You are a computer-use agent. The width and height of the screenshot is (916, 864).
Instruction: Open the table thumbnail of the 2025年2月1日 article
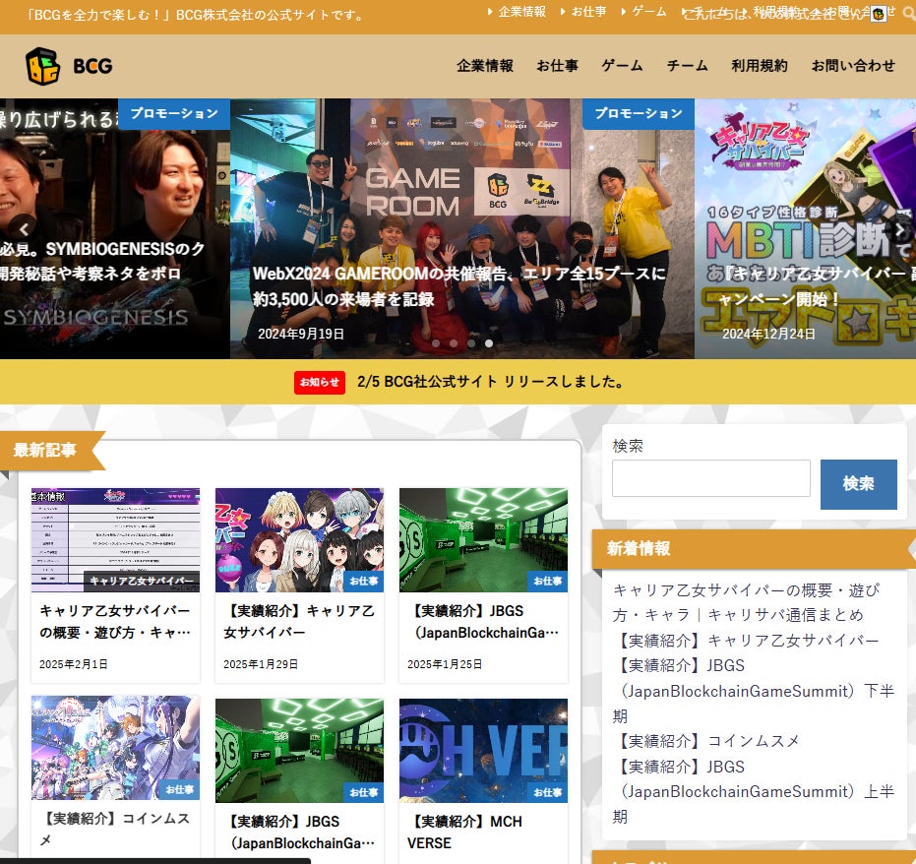115,540
